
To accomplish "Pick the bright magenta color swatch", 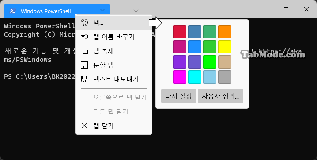I will click(180, 77).
